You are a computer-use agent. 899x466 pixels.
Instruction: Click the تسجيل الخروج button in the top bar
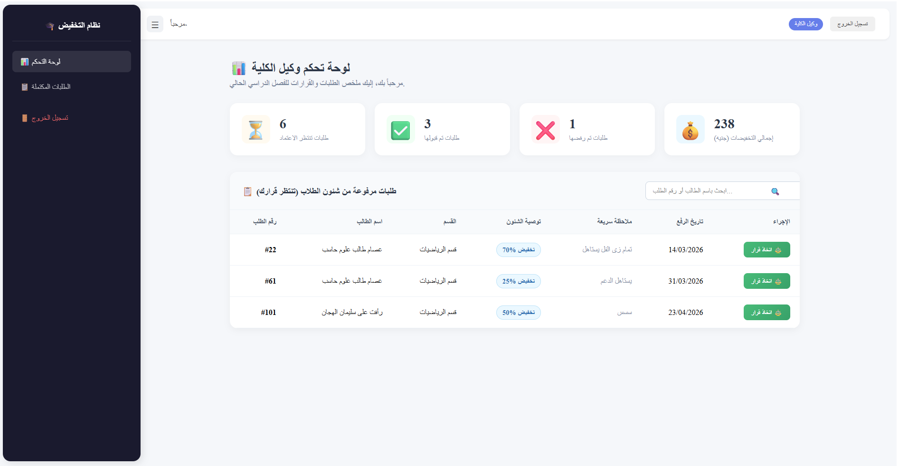pos(852,24)
